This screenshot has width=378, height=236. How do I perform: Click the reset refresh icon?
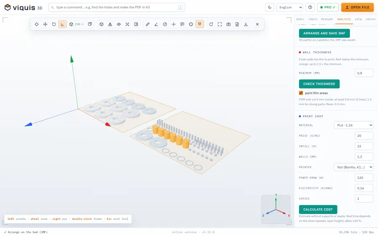211,24
